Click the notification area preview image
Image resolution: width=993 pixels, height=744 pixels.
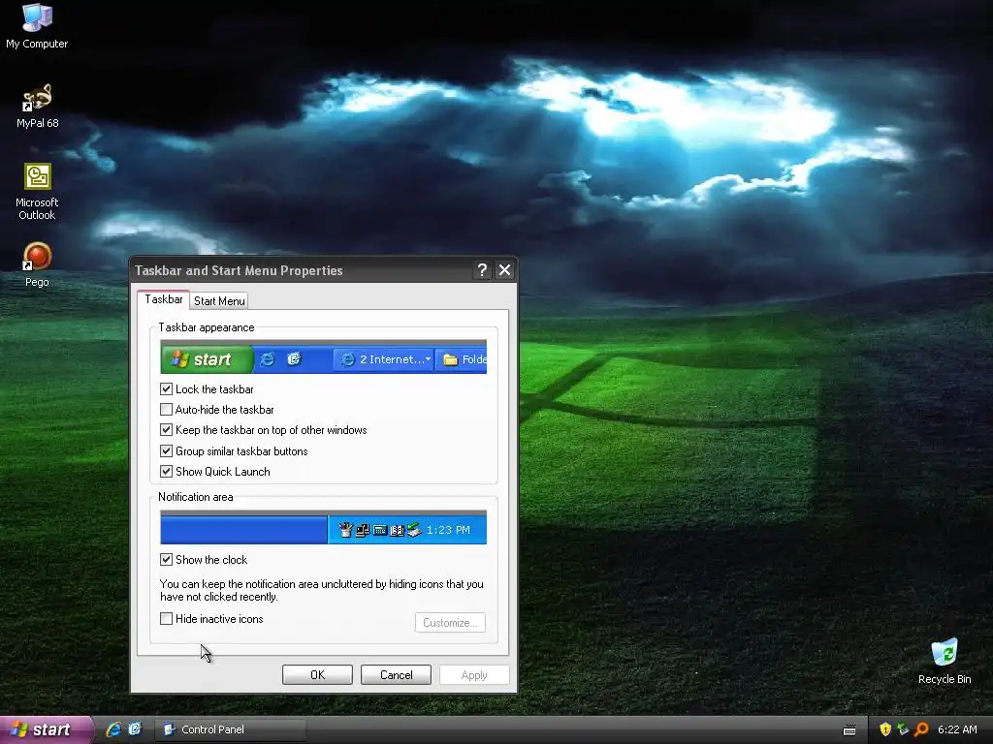[x=323, y=527]
